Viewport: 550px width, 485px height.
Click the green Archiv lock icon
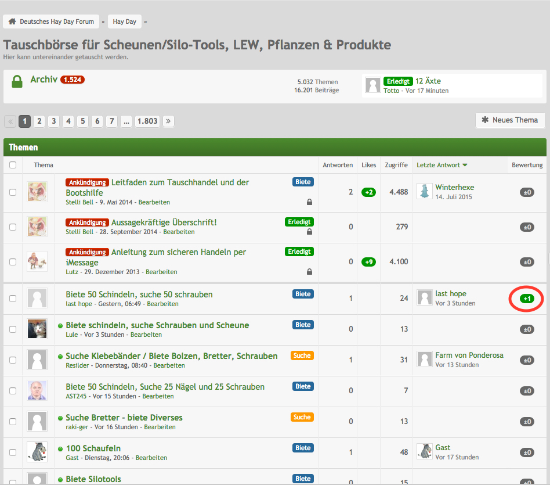17,81
